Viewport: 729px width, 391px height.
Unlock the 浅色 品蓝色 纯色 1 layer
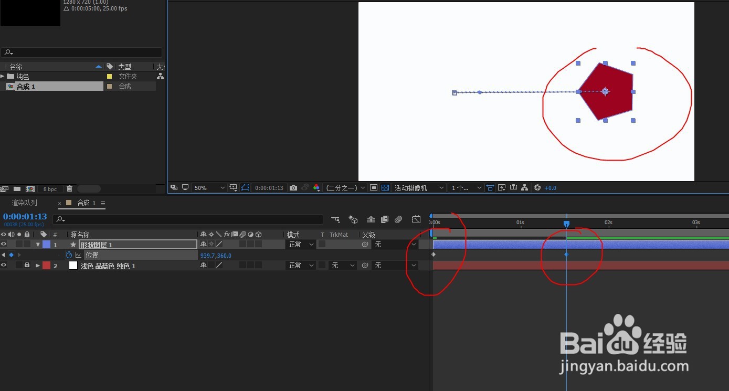pos(27,266)
